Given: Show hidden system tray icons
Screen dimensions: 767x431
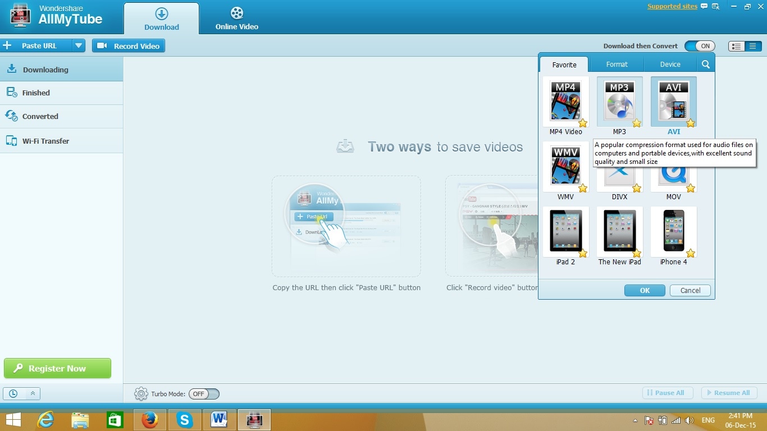Looking at the screenshot, I should (635, 420).
